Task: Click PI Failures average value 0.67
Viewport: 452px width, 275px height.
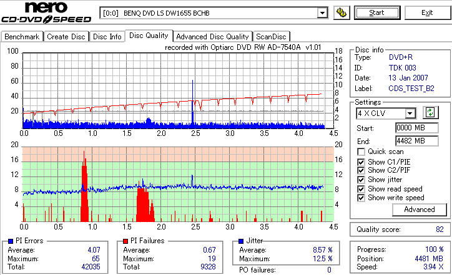Action: coord(209,250)
